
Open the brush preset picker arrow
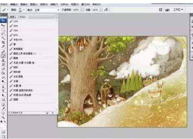click(x=24, y=10)
